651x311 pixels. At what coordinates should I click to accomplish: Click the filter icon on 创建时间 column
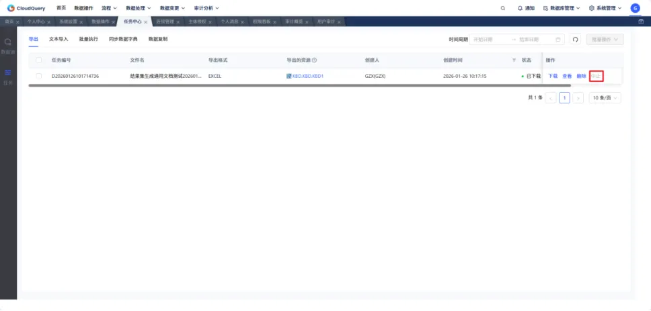tap(514, 60)
